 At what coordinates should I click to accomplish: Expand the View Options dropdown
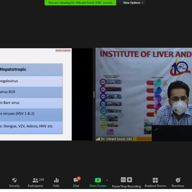click(x=133, y=3)
